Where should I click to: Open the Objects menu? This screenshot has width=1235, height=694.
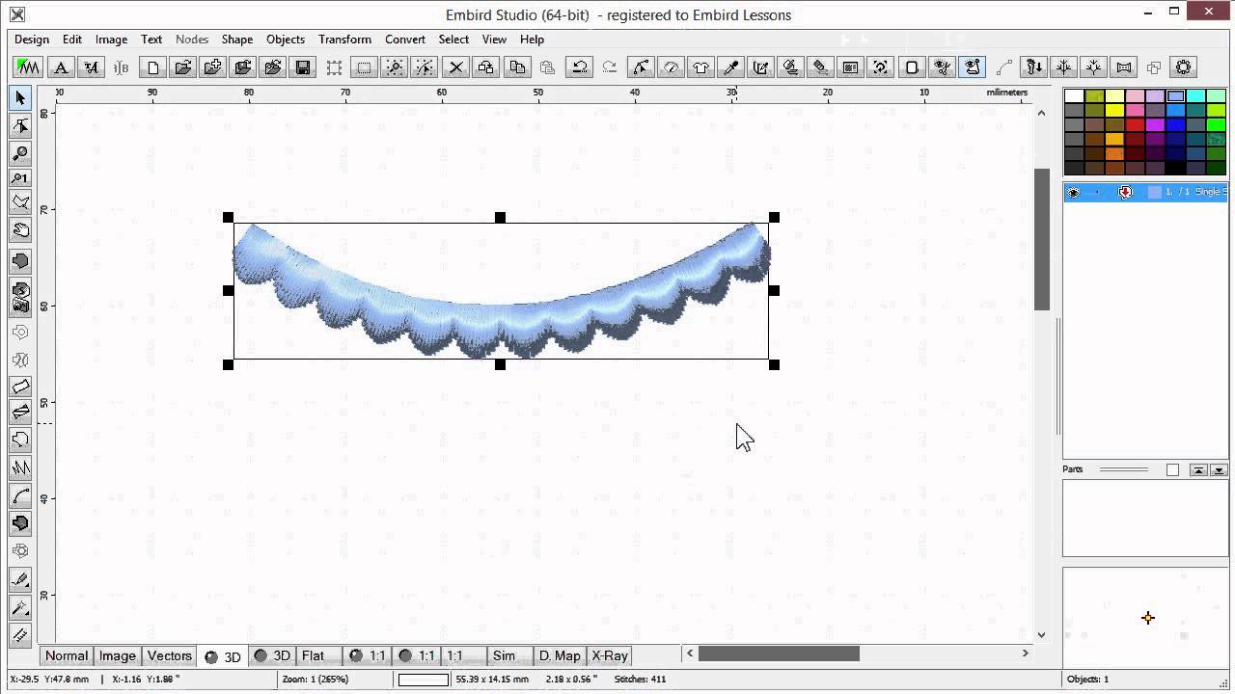pyautogui.click(x=286, y=40)
